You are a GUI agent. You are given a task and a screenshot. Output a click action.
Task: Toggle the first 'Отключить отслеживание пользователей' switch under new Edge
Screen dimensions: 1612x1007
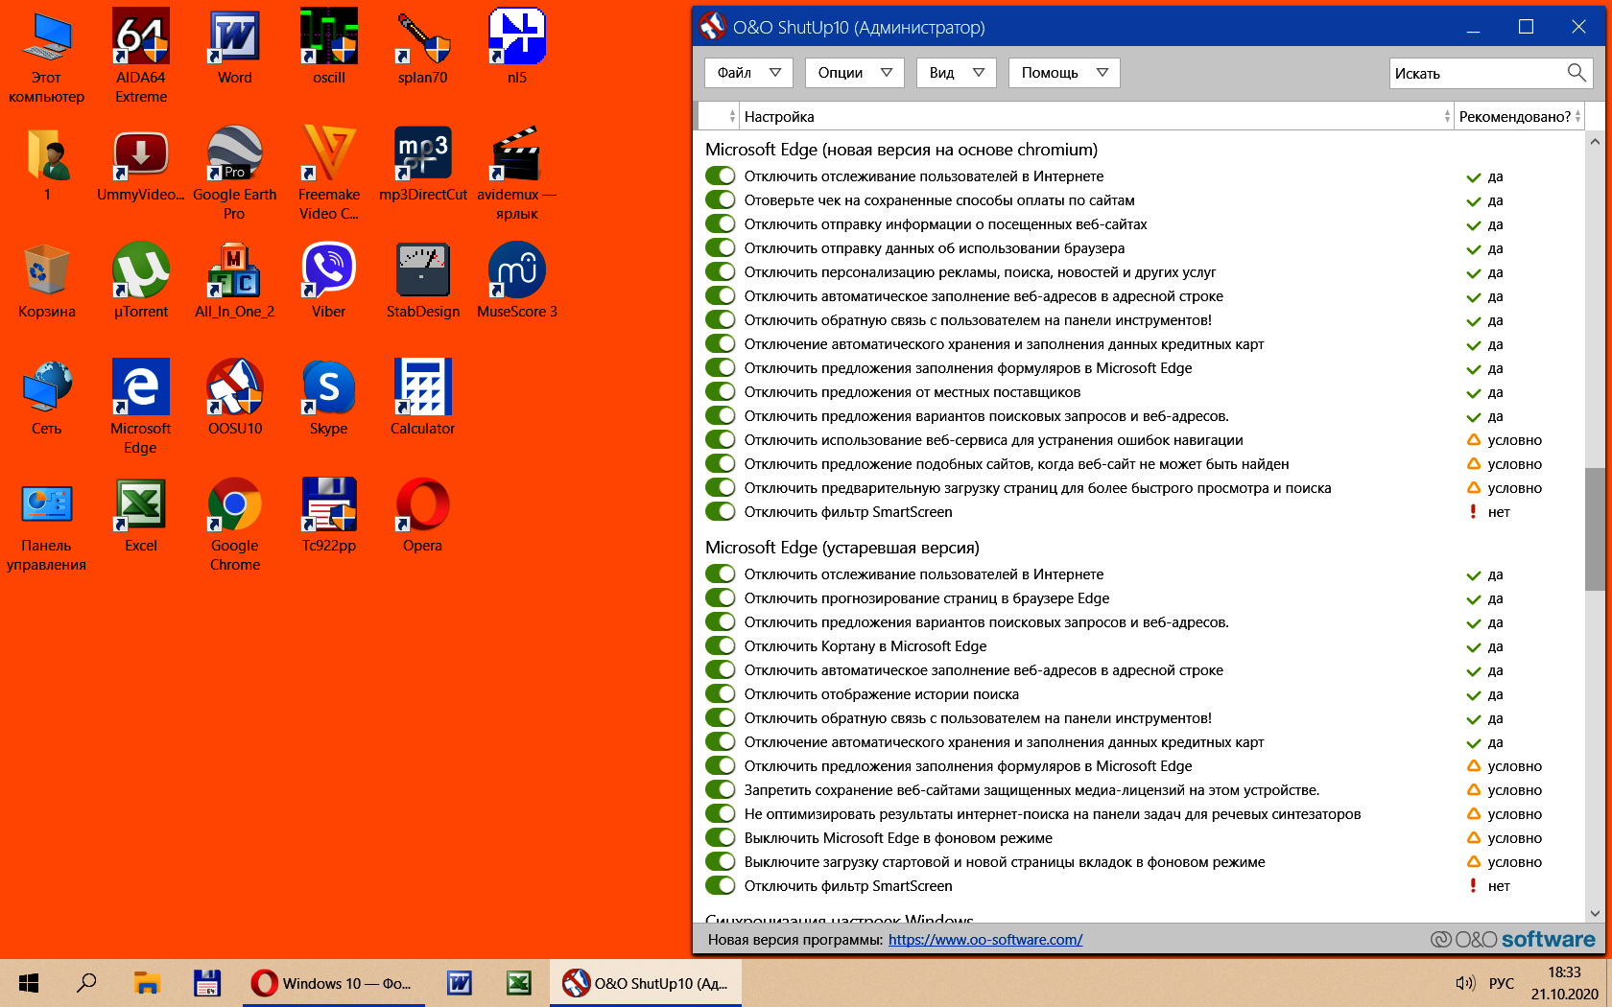(x=720, y=176)
